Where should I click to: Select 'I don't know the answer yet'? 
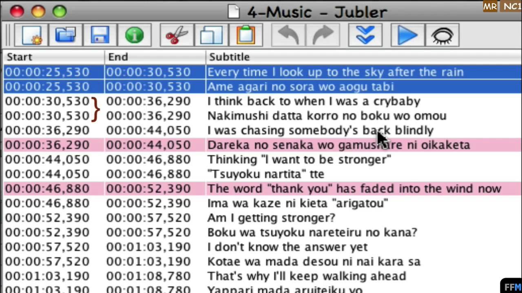(x=262, y=247)
